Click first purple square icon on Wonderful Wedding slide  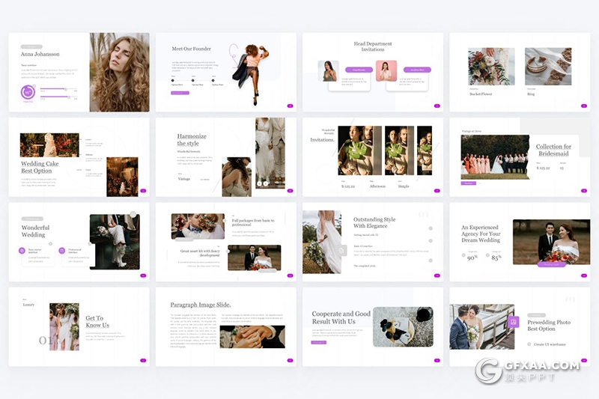tap(22, 251)
